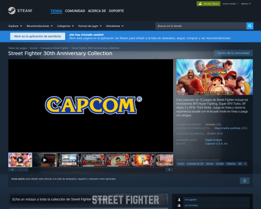Open the ACERCA DE tab
Screen dimensions: 261x209
[97, 11]
